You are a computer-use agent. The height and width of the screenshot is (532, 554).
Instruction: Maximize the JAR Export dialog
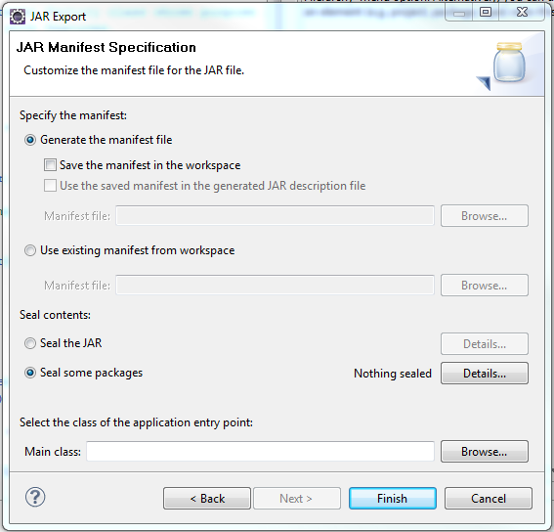[x=486, y=13]
